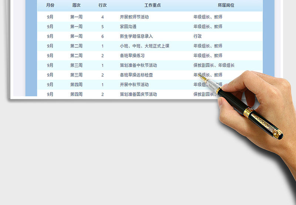The height and width of the screenshot is (205, 296).
Task: Click the 行政 cell in 所属岗位 column
Action: coord(198,36)
